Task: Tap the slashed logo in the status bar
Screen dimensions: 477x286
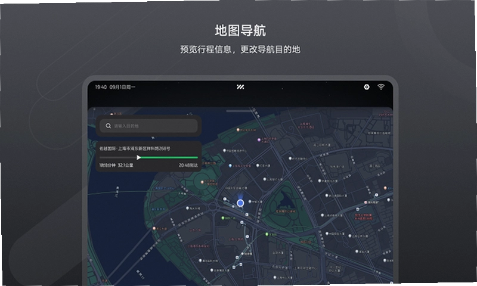Action: coord(240,87)
